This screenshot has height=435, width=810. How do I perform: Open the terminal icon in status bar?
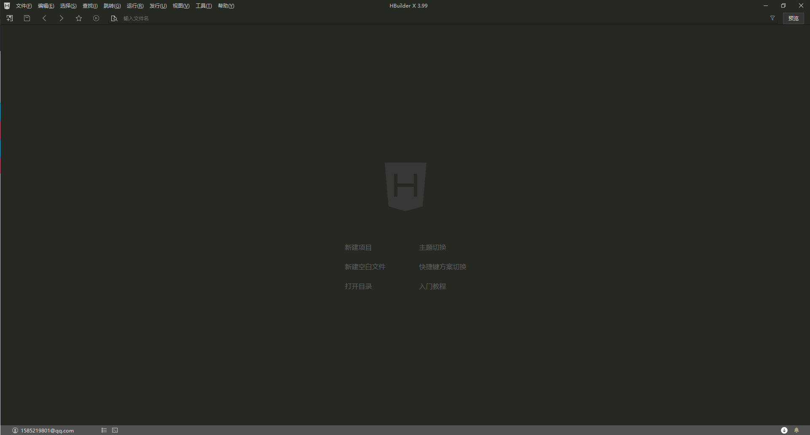click(115, 430)
